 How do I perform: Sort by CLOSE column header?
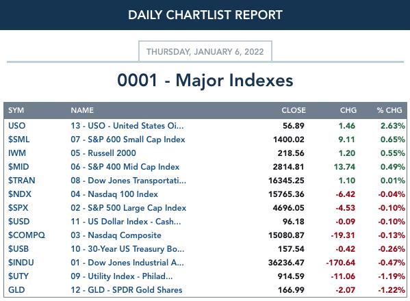coord(294,110)
